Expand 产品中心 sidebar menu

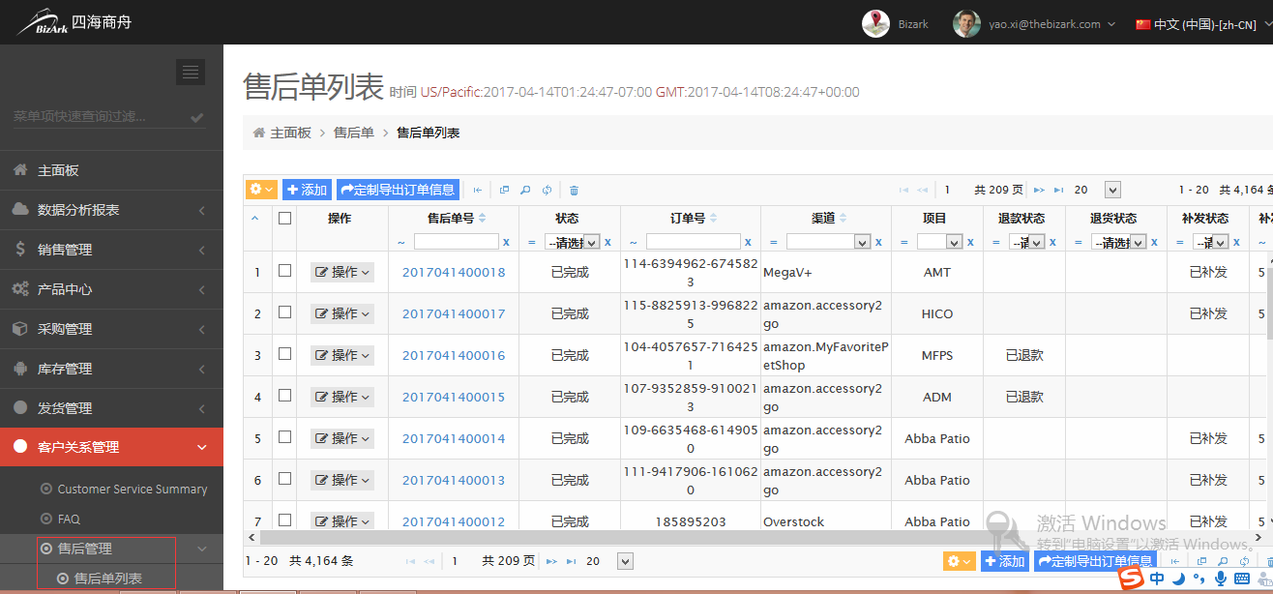pos(111,289)
